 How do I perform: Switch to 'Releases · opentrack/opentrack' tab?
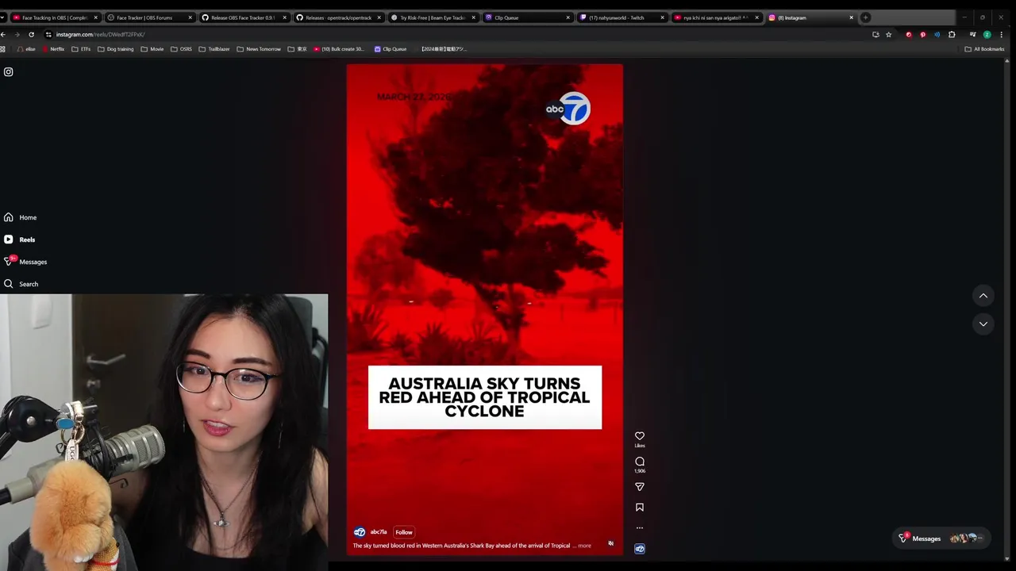[x=338, y=17]
